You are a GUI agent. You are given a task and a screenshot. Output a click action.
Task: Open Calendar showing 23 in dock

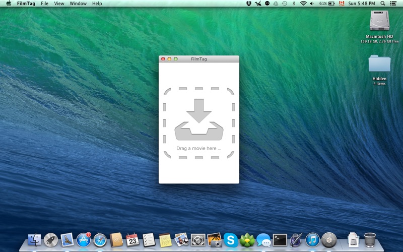(132, 240)
